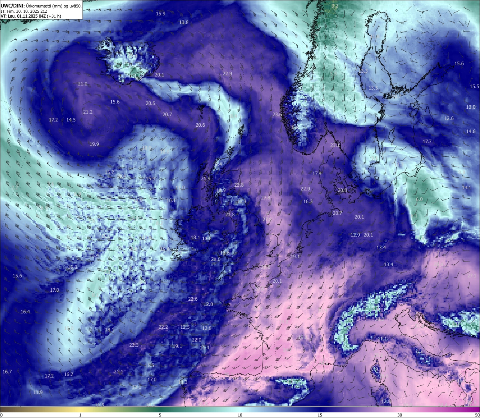Click the map value '14.5'
Image resolution: width=480 pixels, height=418 pixels.
pos(71,120)
